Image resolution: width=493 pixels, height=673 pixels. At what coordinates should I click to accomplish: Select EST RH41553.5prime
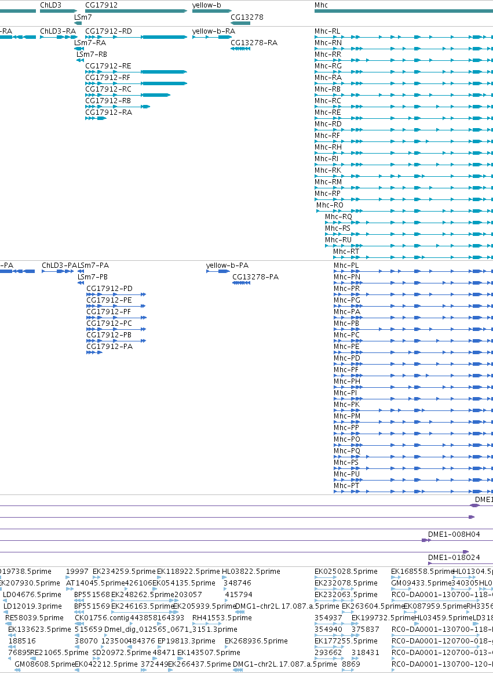(222, 618)
